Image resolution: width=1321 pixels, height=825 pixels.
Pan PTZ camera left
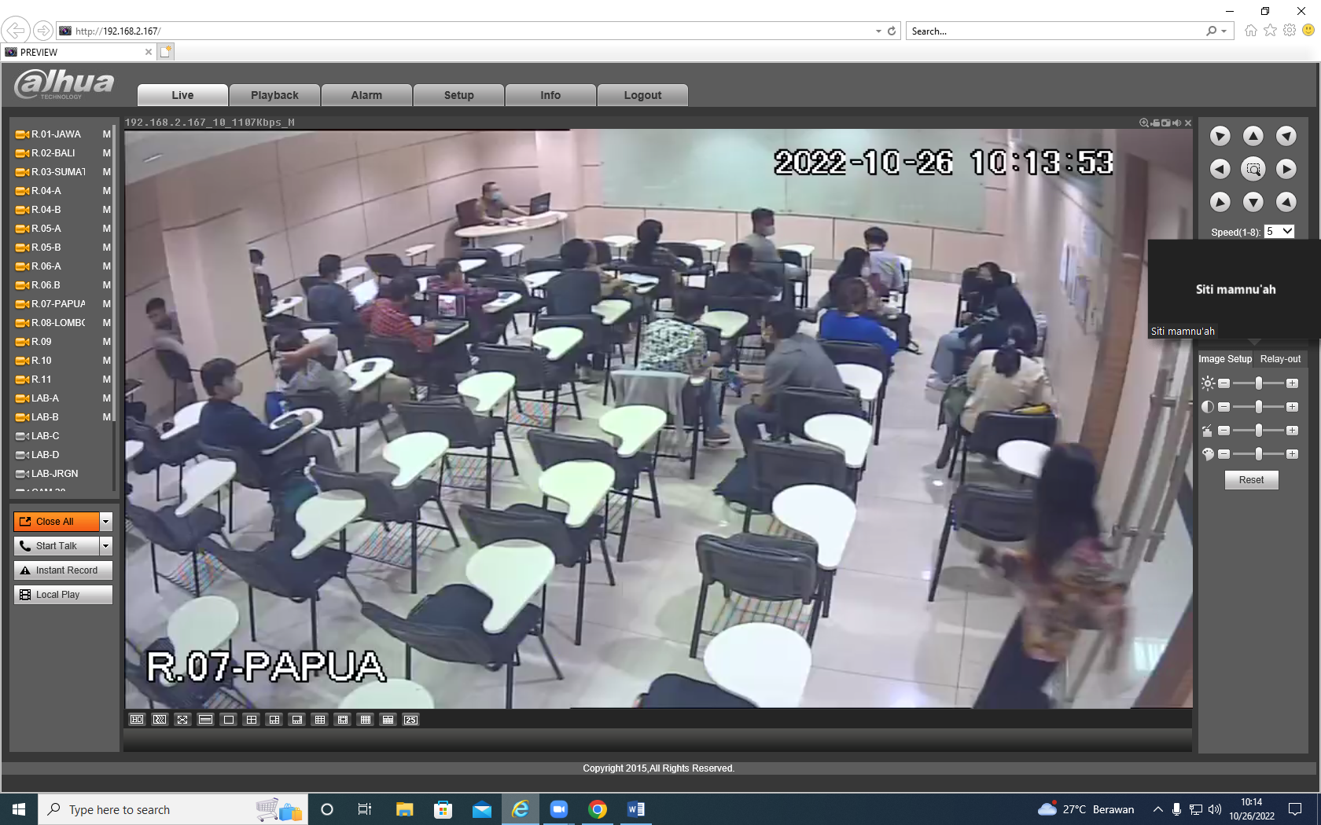(1220, 169)
